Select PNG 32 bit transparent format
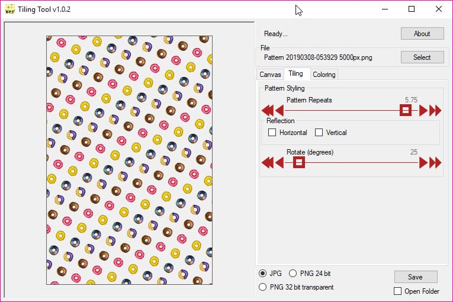 (262, 287)
